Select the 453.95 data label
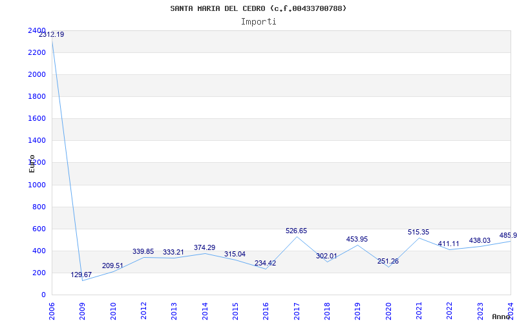 click(357, 239)
